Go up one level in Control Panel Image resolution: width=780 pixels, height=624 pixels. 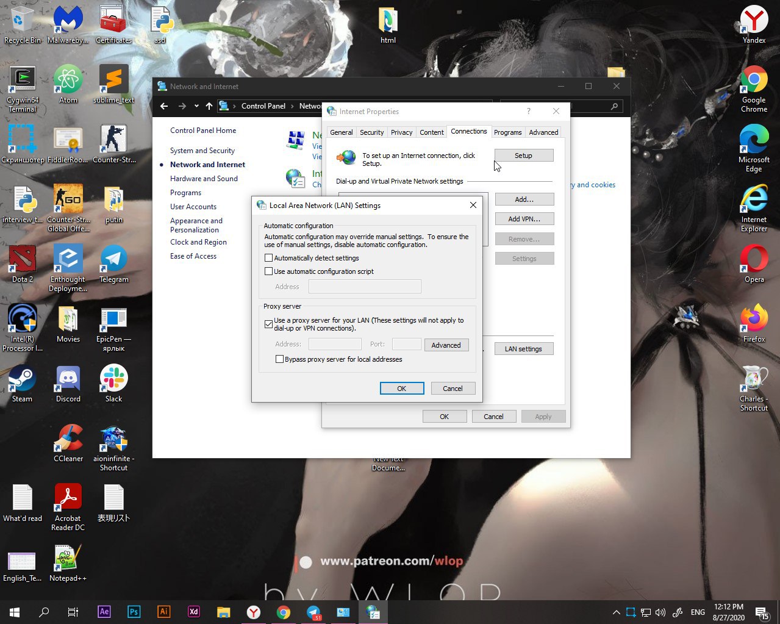click(209, 106)
